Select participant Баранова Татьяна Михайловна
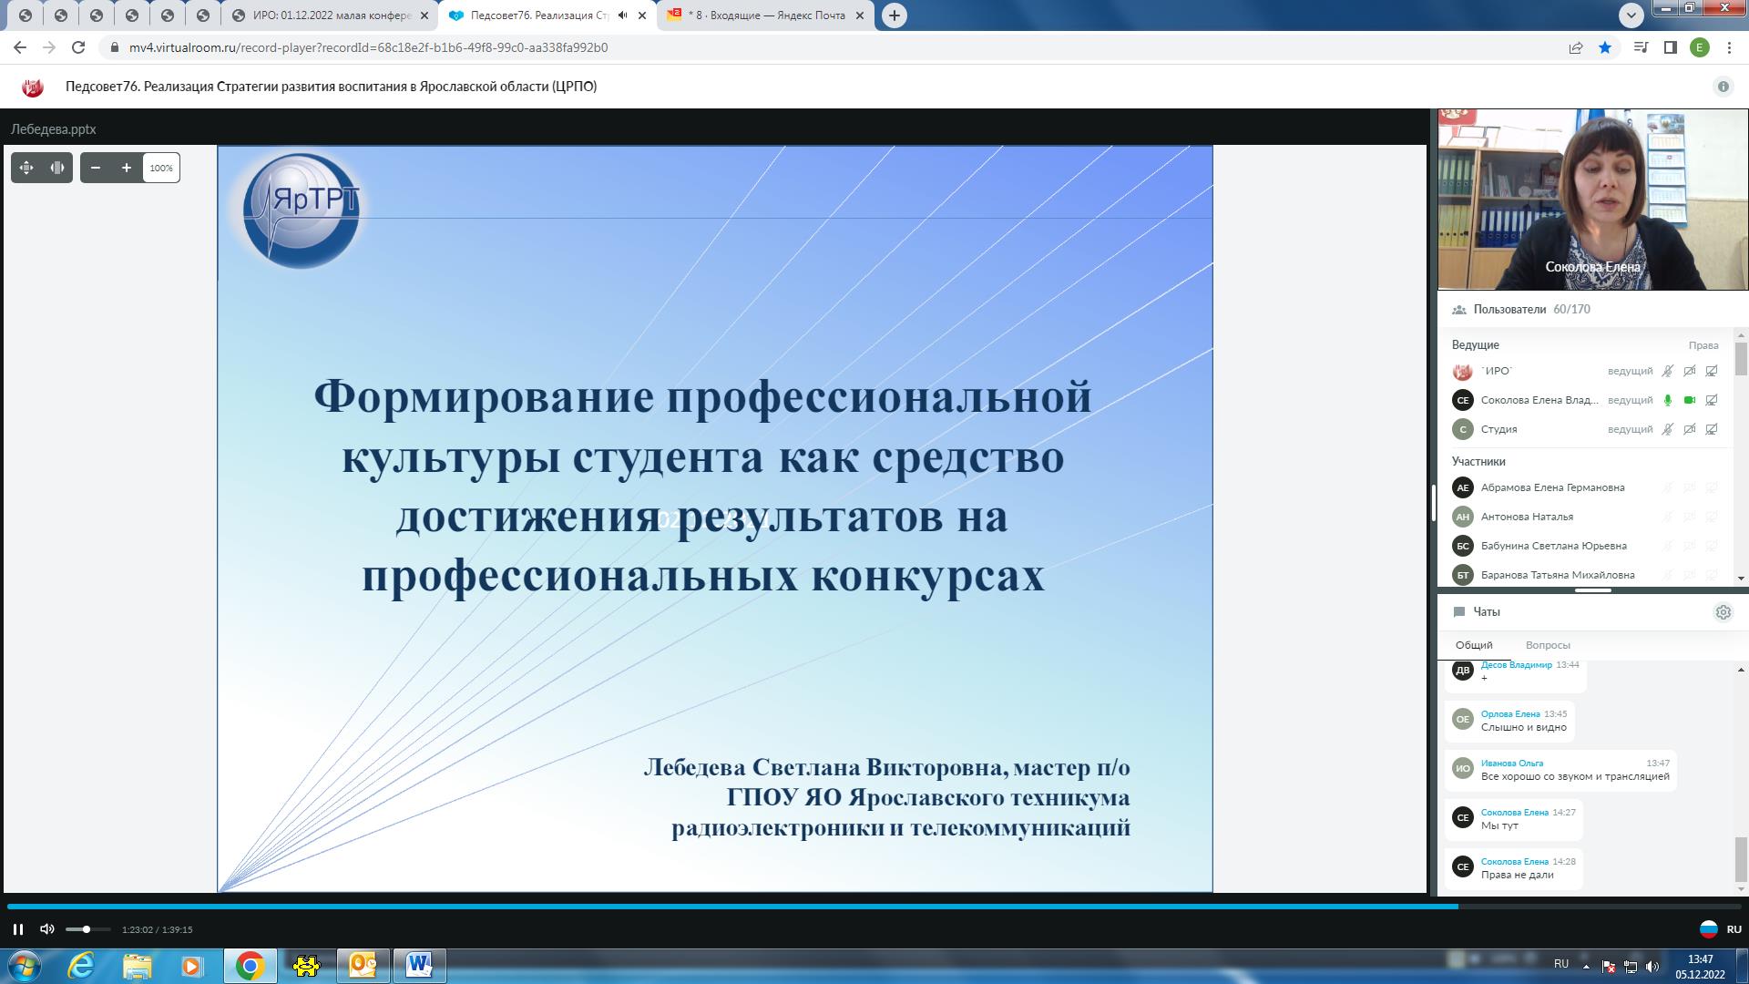The image size is (1749, 984). (1585, 575)
